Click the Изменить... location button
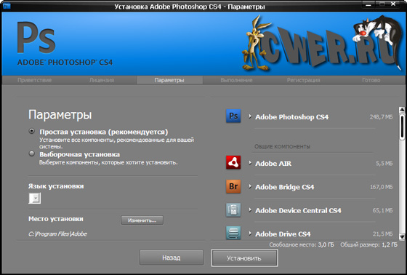407x275 pixels. [142, 220]
